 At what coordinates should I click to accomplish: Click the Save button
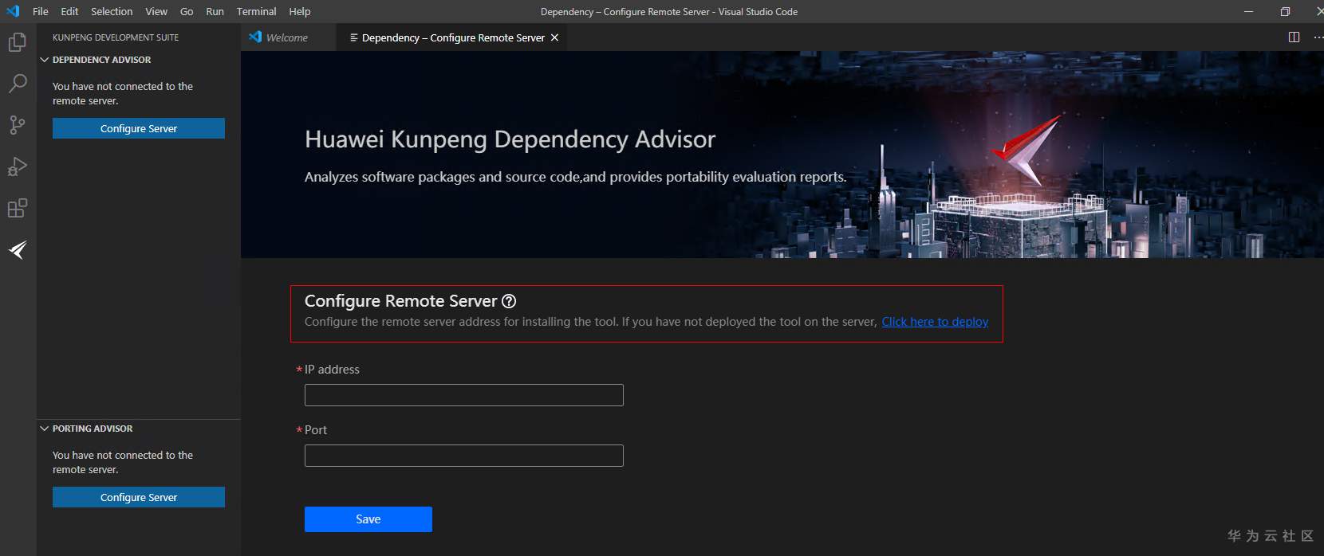(x=368, y=519)
